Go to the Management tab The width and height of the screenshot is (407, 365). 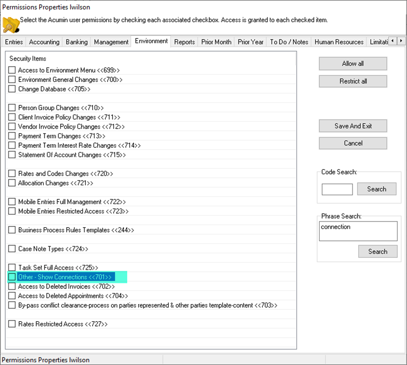click(x=111, y=42)
